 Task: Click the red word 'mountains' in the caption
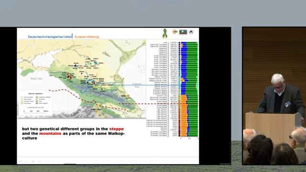[x=50, y=133]
